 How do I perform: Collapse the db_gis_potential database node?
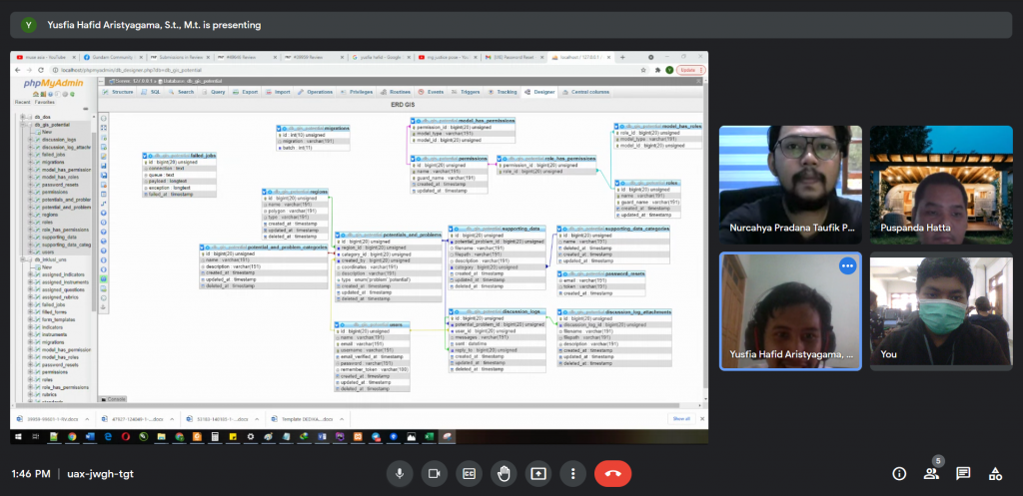[22, 125]
